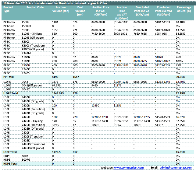
Task: Select the 7042X product code cell
Action: click(26, 89)
